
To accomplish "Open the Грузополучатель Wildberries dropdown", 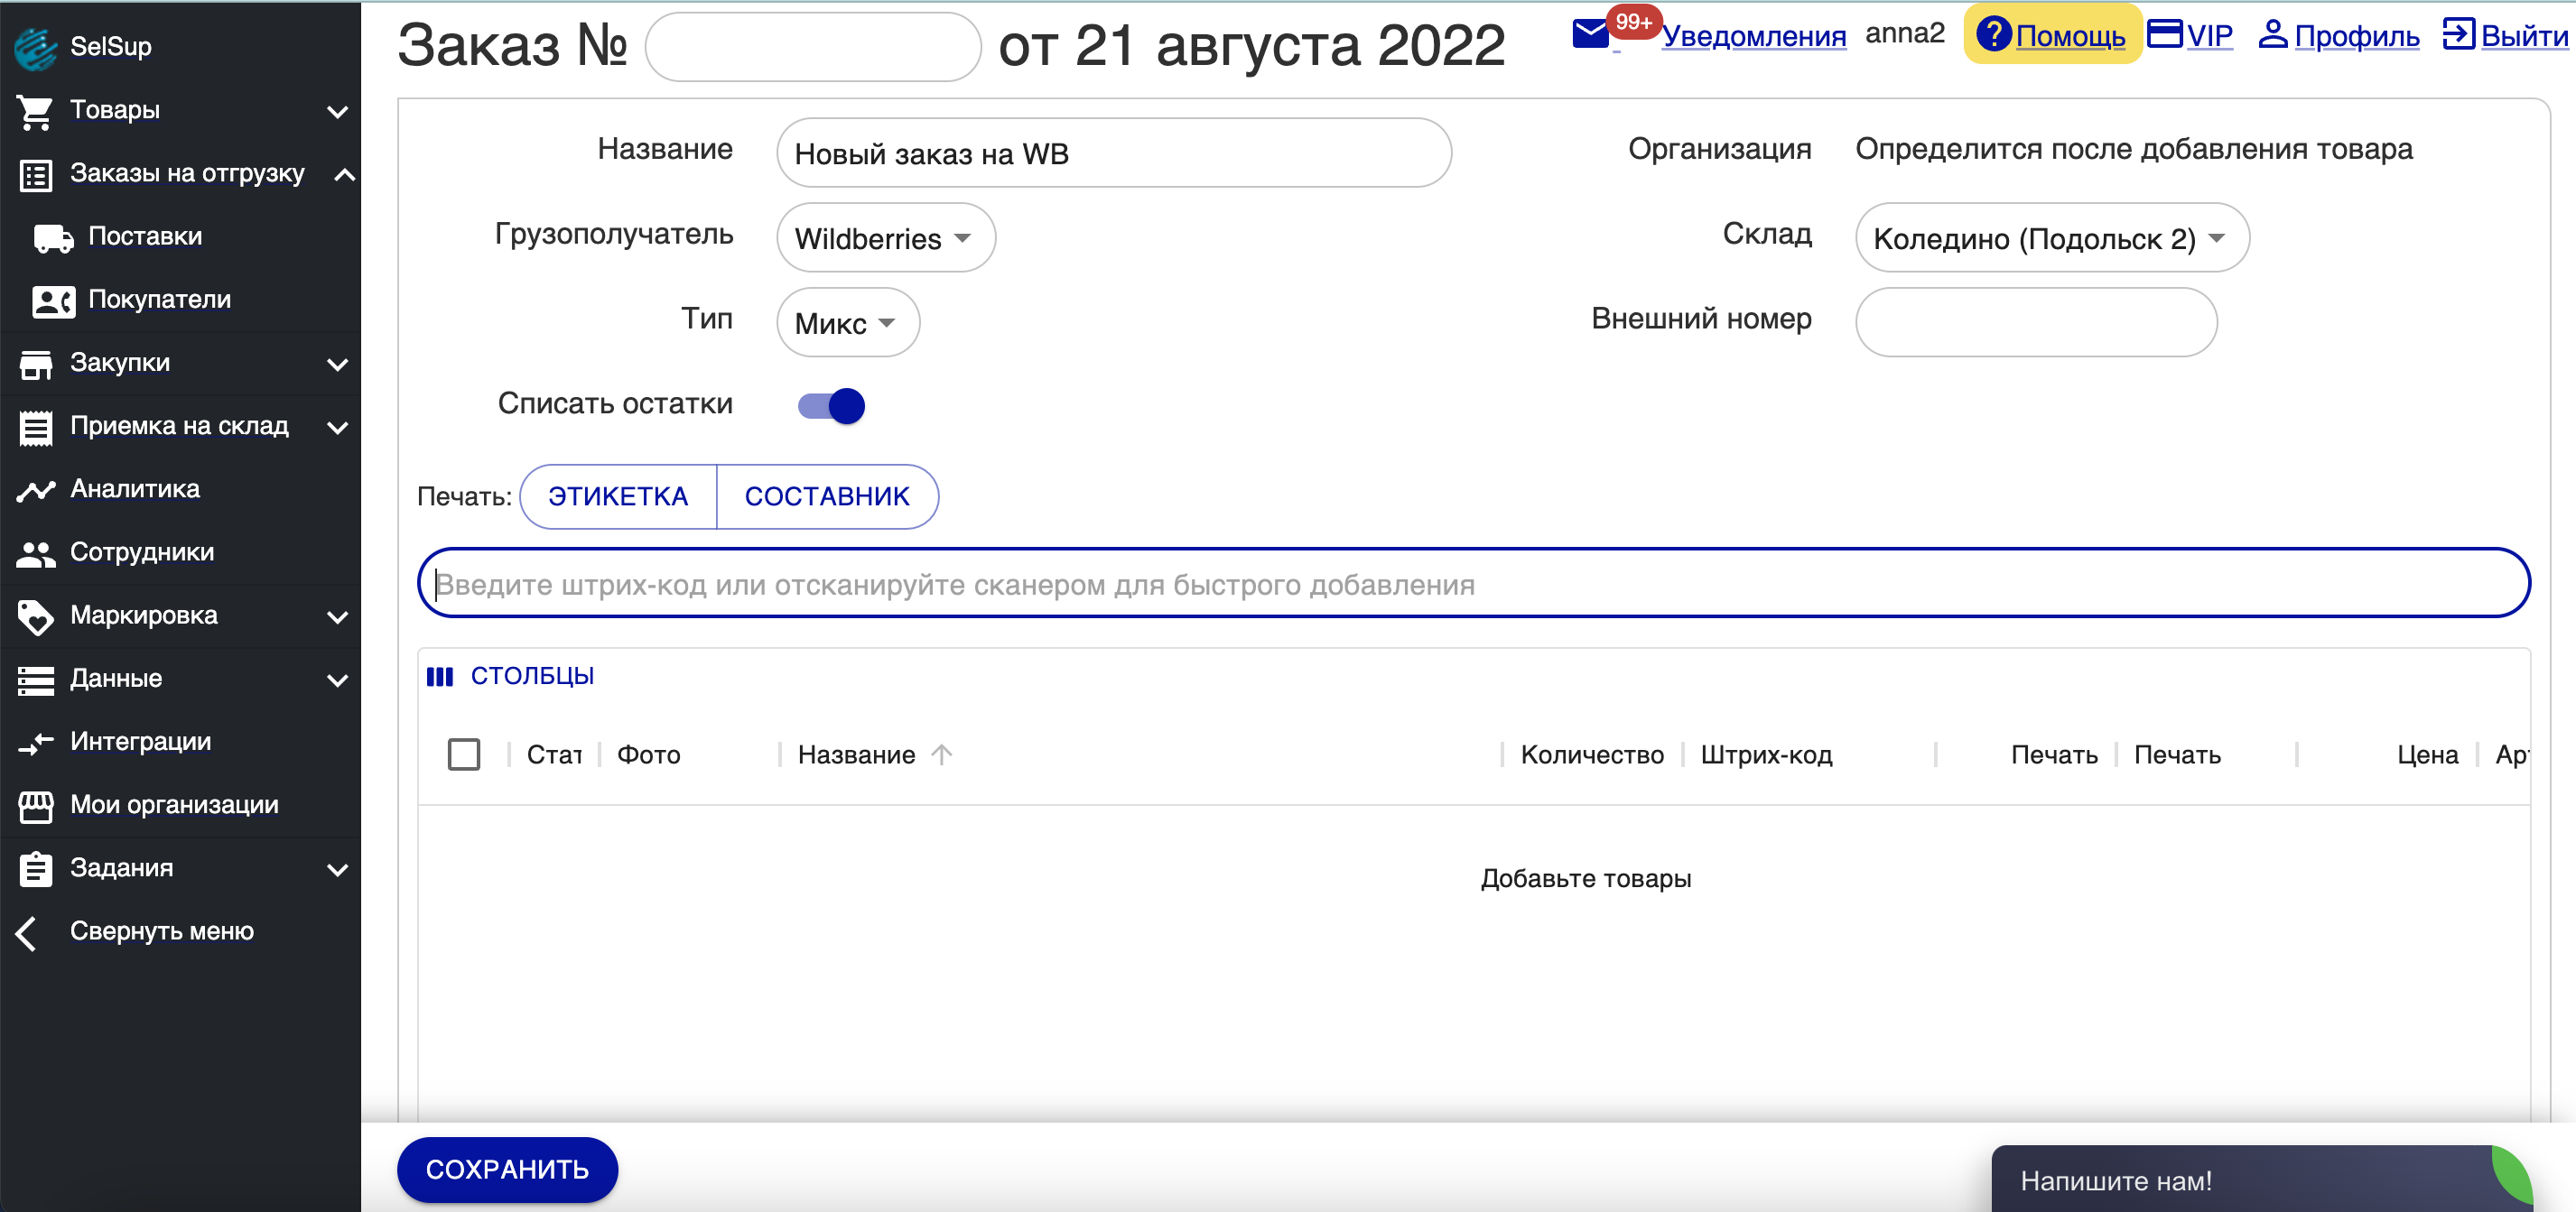I will 885,238.
